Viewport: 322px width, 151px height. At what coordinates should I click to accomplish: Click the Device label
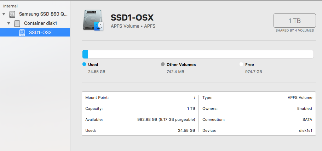[209, 130]
